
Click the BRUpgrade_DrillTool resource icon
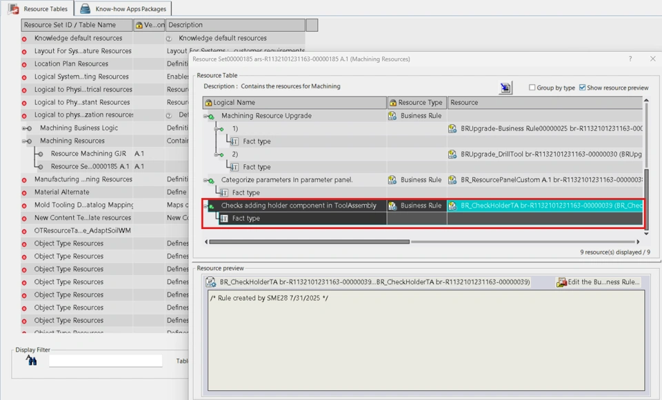452,154
